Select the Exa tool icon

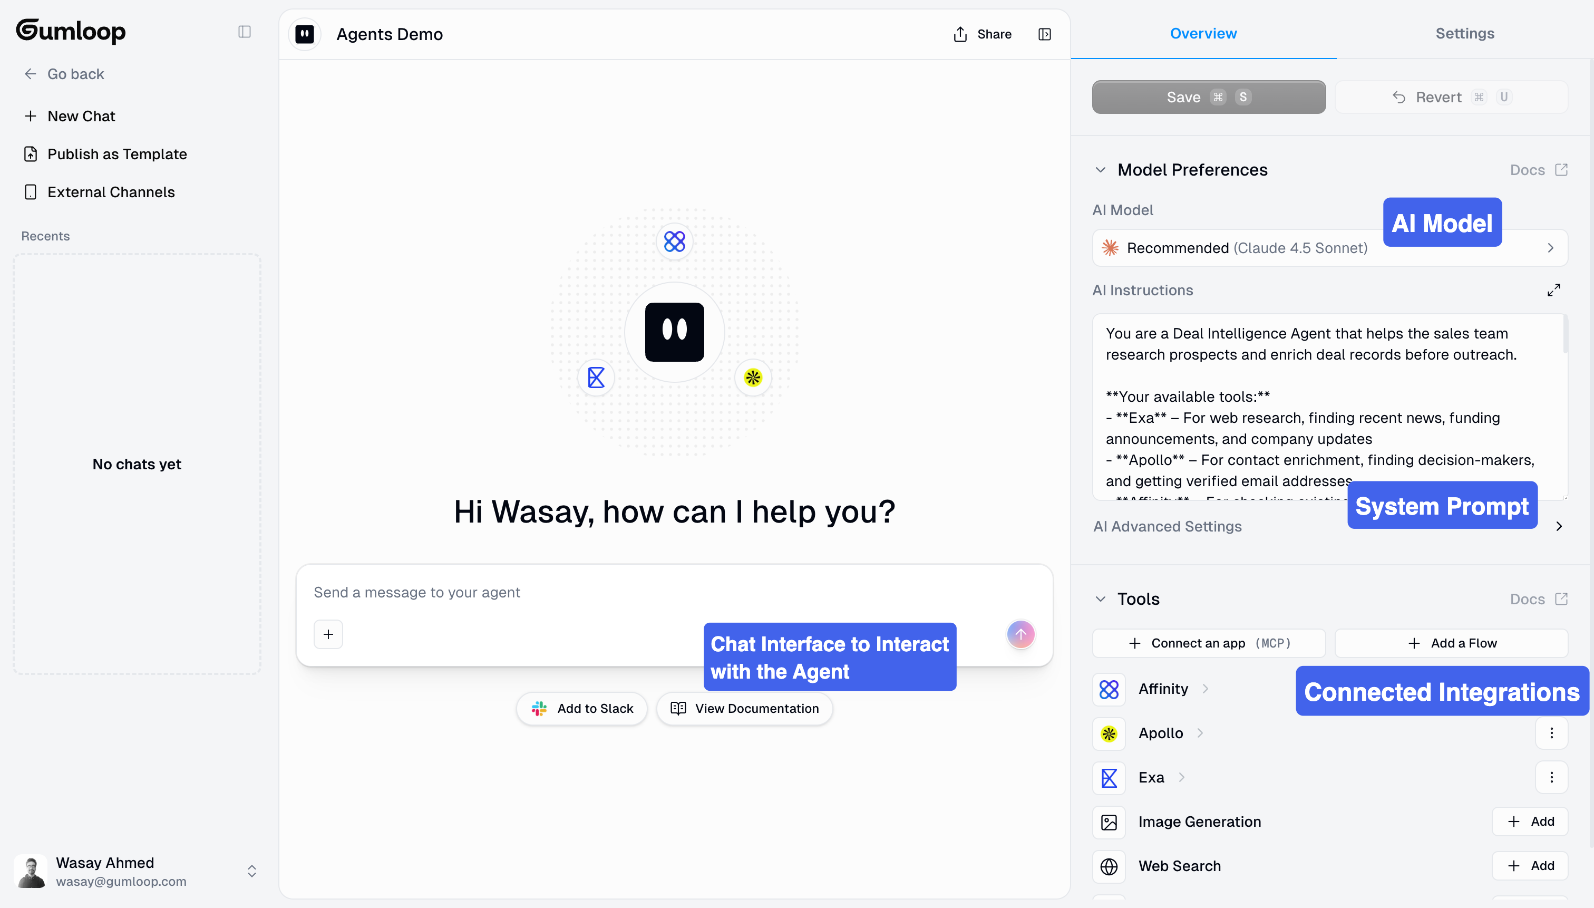point(1109,778)
